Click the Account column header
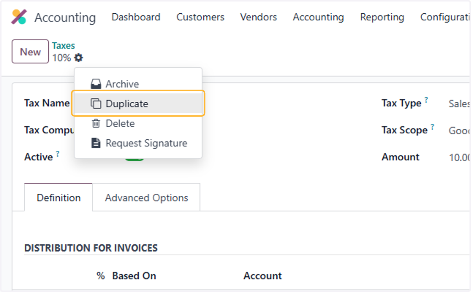 [263, 276]
